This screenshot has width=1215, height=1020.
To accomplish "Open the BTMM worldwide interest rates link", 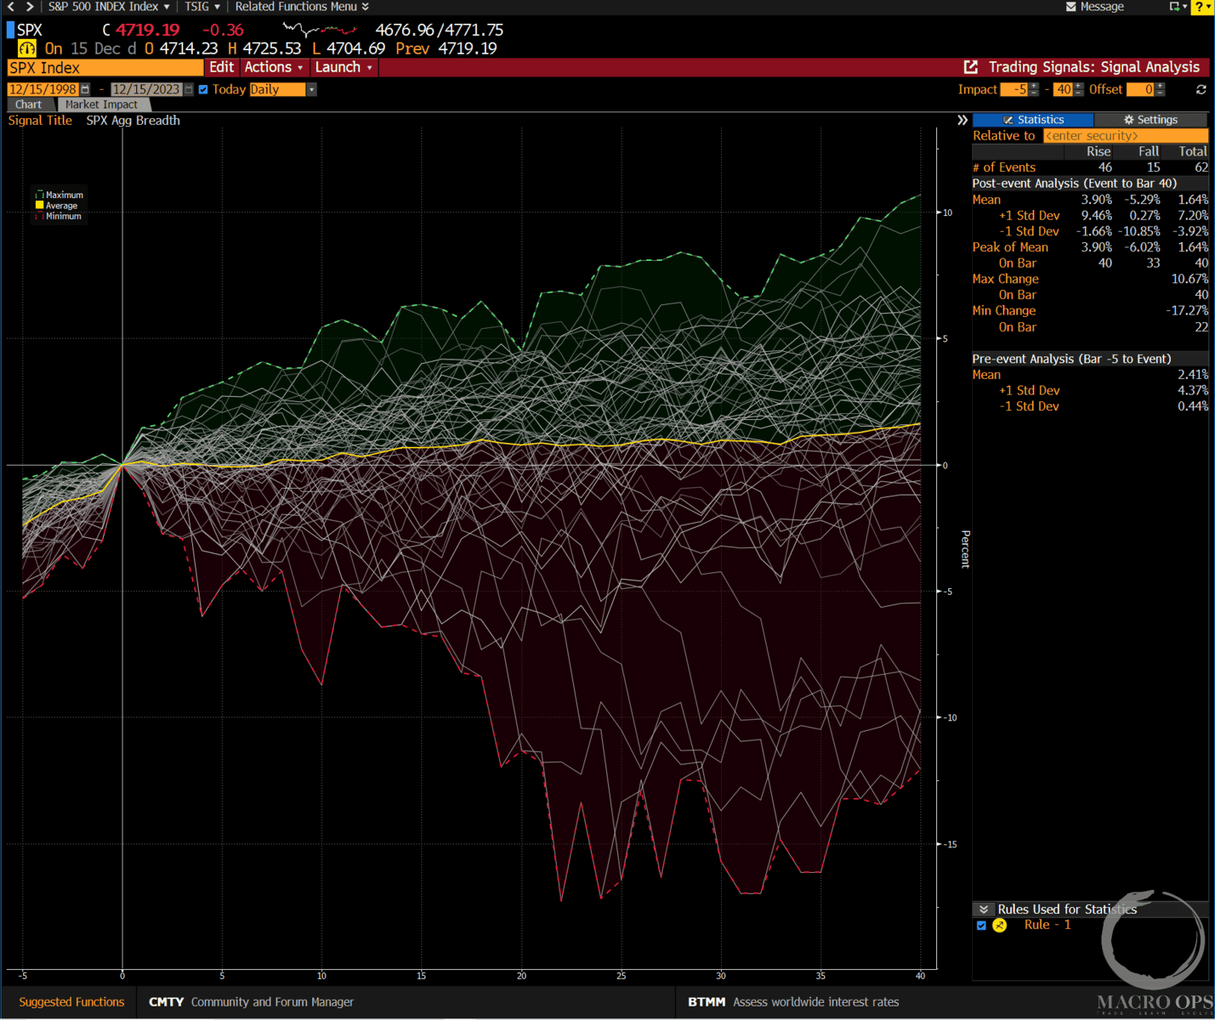I will pyautogui.click(x=793, y=1002).
